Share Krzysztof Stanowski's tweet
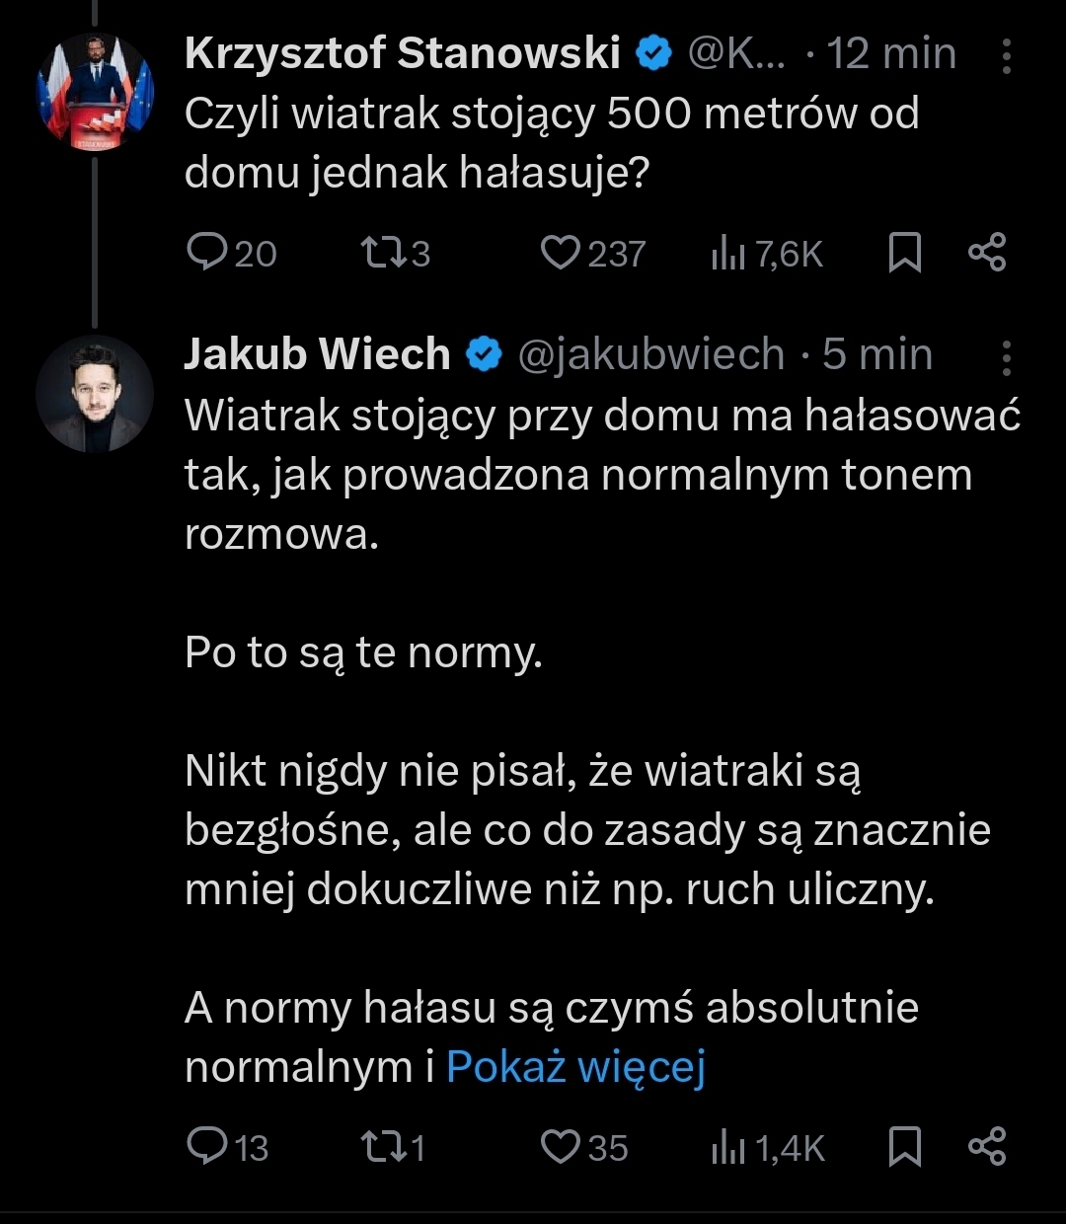The height and width of the screenshot is (1224, 1066). tap(986, 254)
